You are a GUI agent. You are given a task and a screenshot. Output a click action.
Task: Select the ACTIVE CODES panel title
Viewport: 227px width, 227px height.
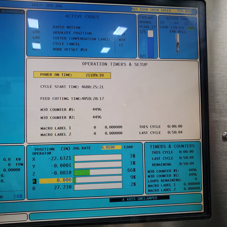82,17
